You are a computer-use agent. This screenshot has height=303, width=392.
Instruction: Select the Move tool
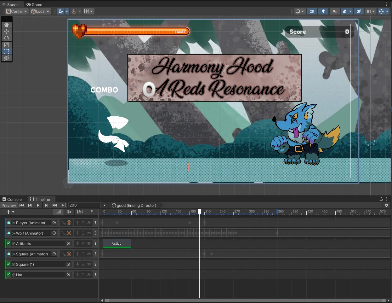point(7,32)
